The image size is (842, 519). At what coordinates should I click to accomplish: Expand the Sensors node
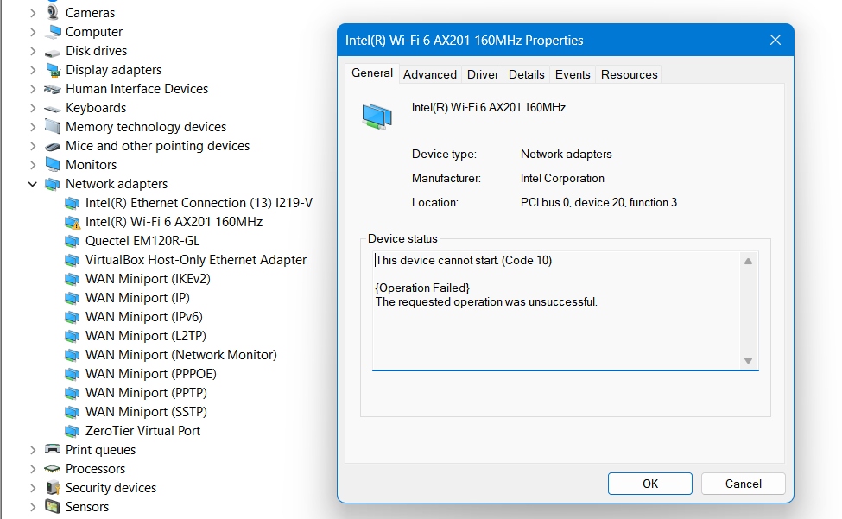point(33,507)
